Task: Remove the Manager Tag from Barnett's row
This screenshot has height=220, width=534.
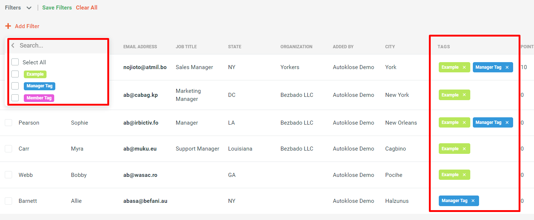Action: (x=473, y=201)
